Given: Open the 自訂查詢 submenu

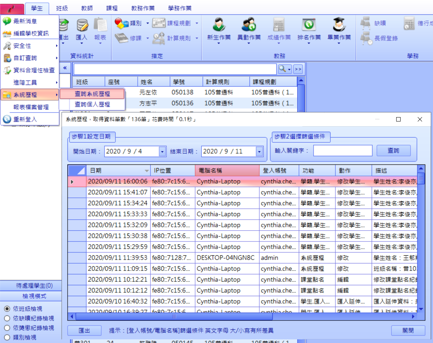Looking at the screenshot, I should pos(29,58).
